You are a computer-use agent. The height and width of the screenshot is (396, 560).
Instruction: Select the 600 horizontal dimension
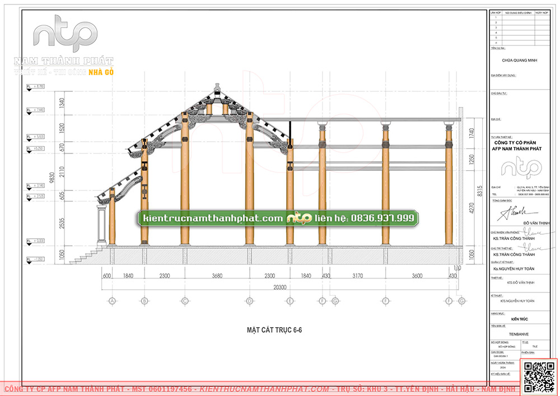[107, 276]
